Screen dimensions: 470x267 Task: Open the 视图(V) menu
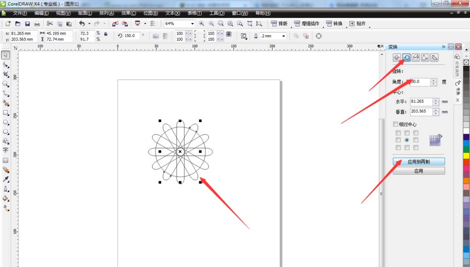[x=63, y=13]
